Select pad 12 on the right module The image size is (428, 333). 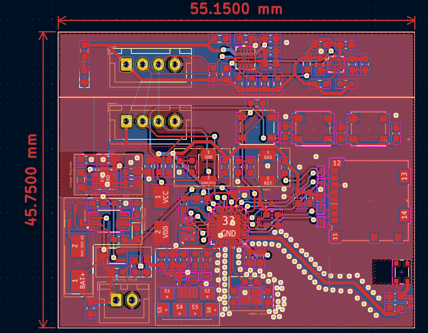(x=337, y=163)
